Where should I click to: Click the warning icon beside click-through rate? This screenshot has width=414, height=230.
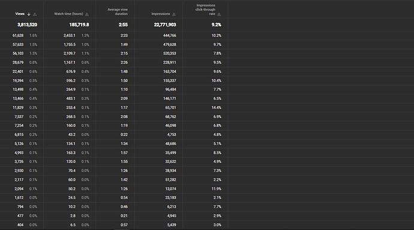coord(219,14)
